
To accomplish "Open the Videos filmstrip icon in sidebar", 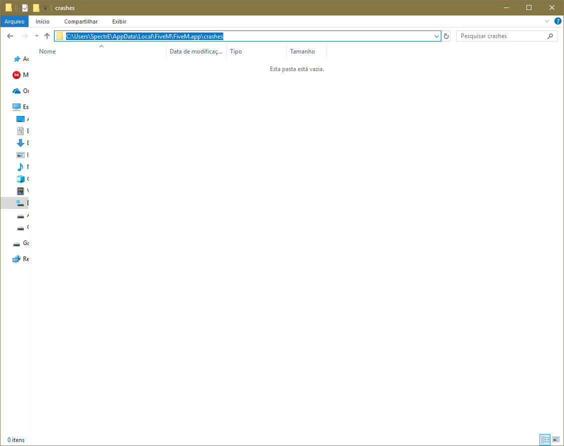I will click(x=21, y=190).
